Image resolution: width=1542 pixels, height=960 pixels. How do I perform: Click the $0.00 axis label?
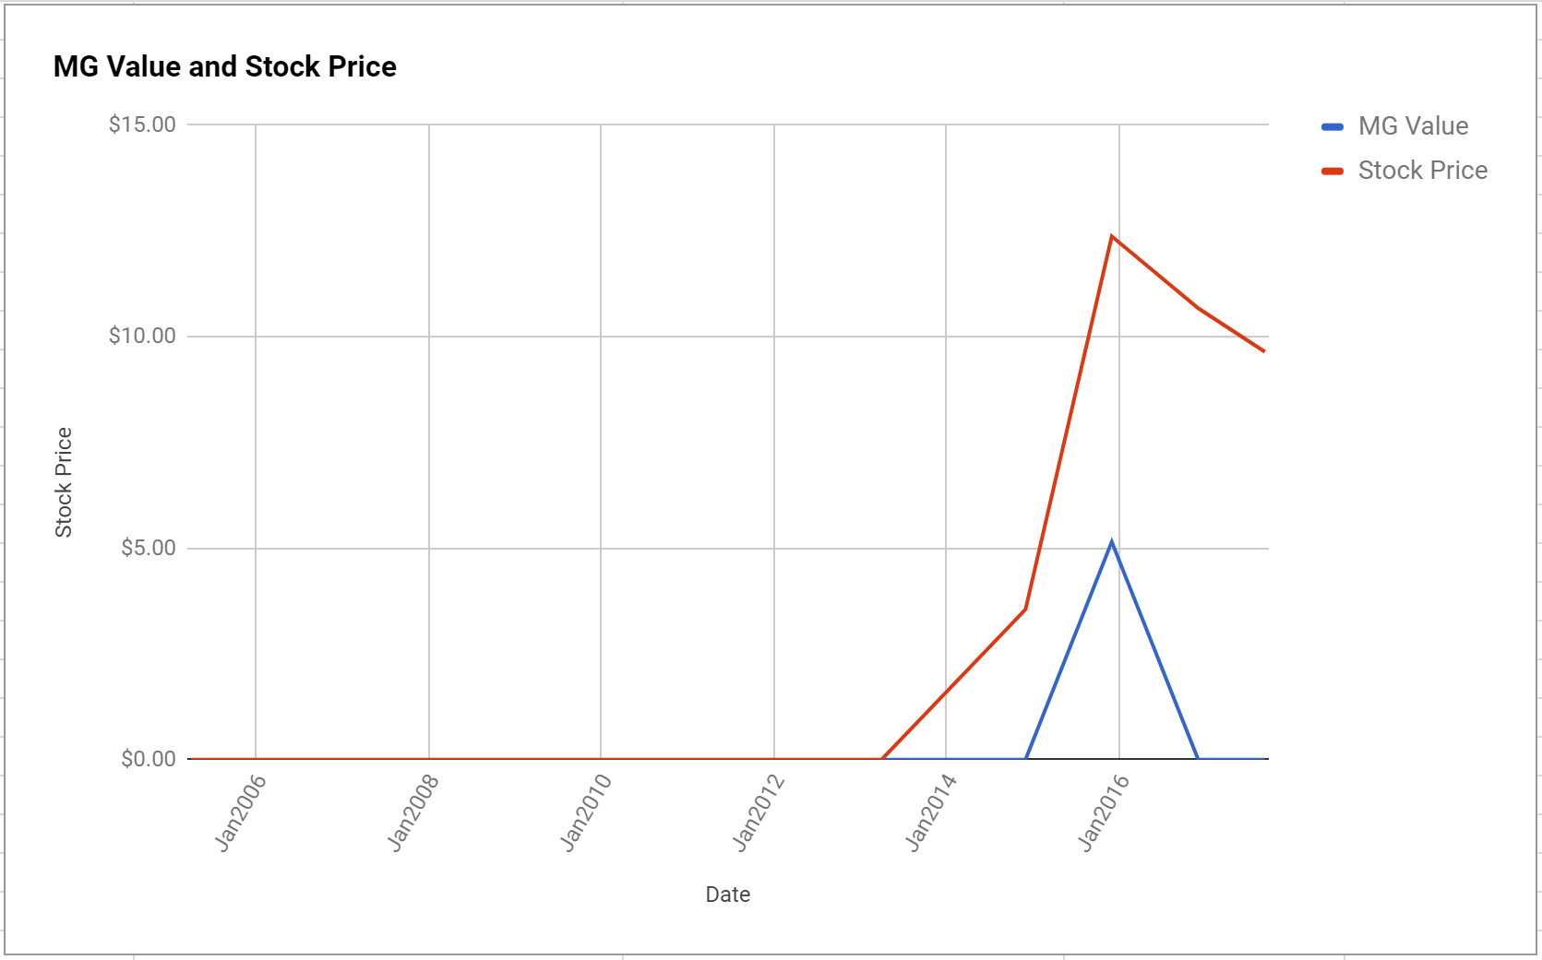click(148, 759)
